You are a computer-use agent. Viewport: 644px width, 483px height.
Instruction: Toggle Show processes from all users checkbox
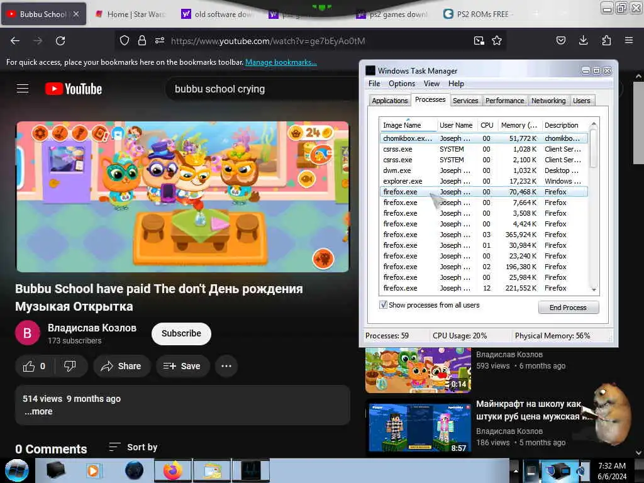[x=383, y=305]
